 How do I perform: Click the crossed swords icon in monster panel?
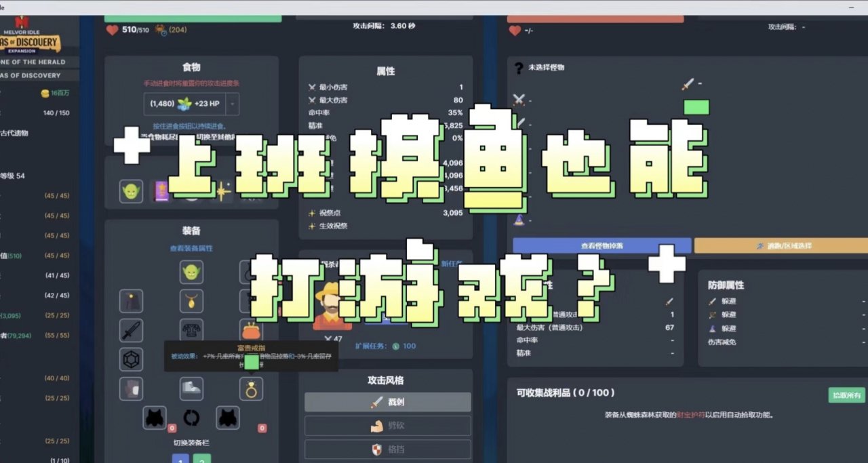(x=519, y=100)
